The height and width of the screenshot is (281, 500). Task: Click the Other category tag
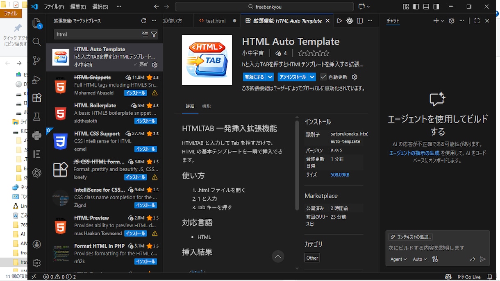312,258
